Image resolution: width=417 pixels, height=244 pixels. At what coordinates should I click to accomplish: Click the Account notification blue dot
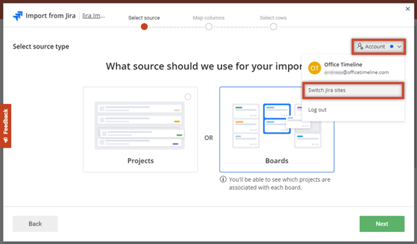point(392,47)
